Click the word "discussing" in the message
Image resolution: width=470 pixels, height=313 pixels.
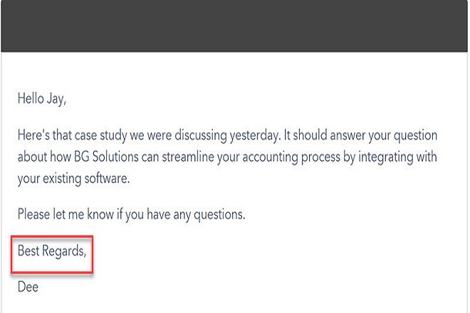coord(201,135)
